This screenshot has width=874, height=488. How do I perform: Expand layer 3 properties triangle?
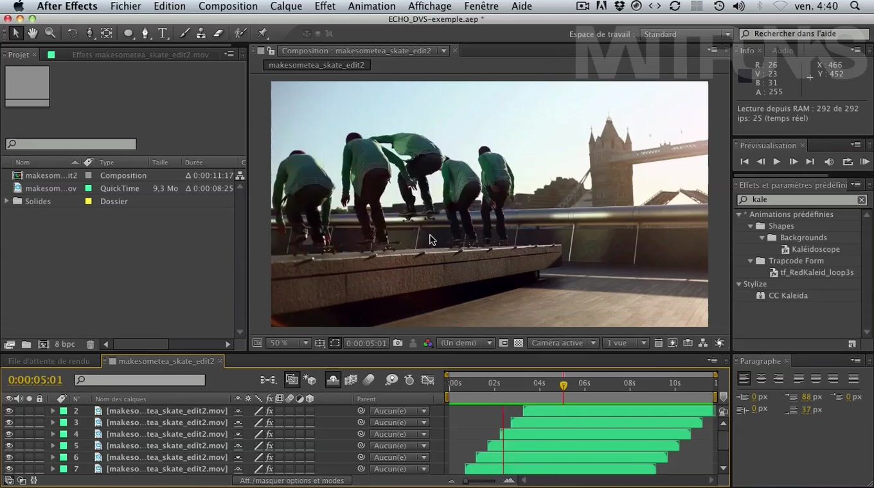[x=53, y=423]
